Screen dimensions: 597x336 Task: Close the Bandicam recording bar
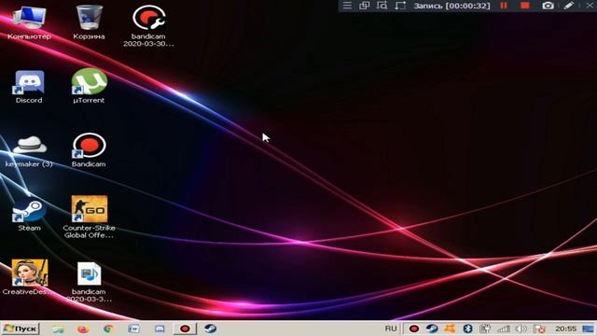[590, 6]
